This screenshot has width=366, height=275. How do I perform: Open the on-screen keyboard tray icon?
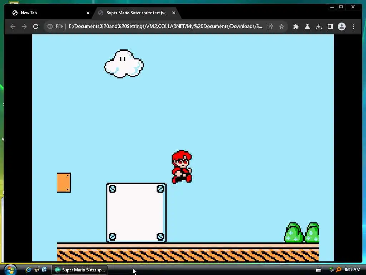point(318,270)
